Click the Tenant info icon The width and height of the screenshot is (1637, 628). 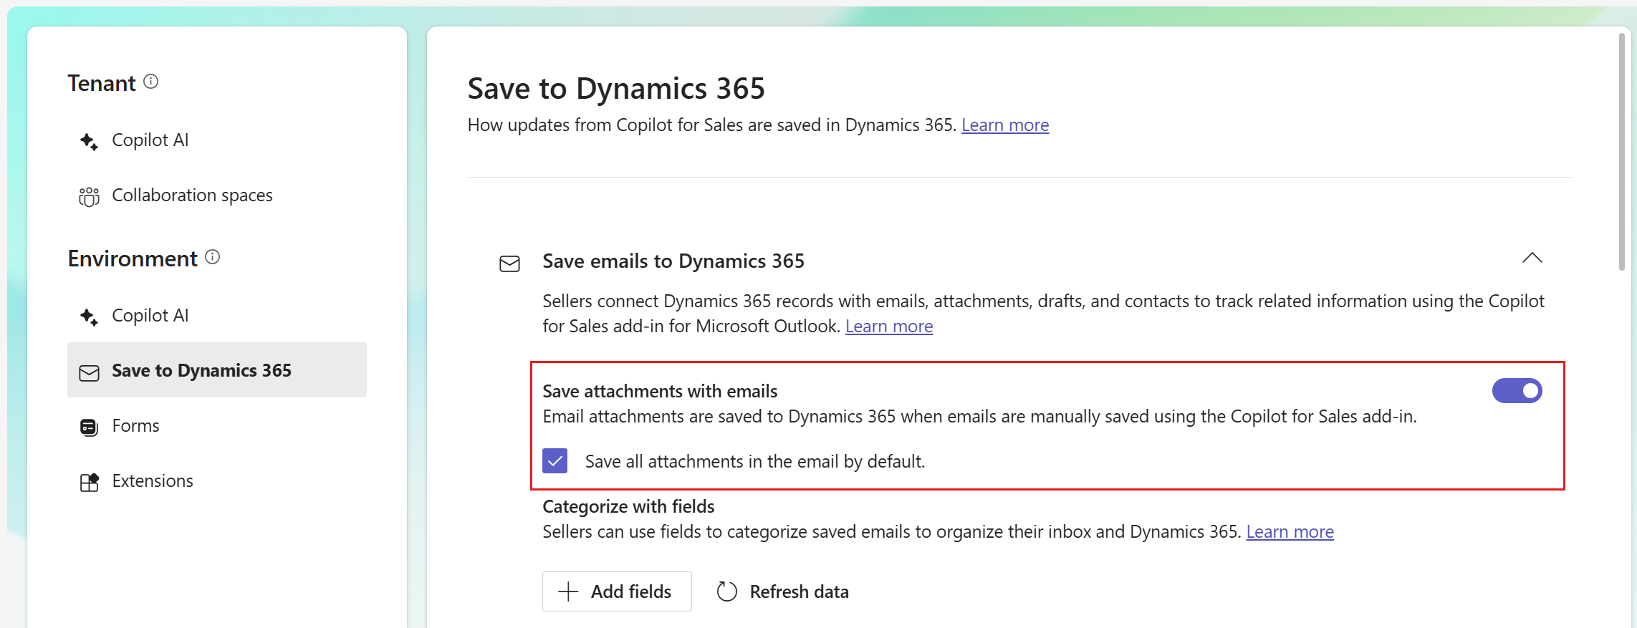click(150, 82)
